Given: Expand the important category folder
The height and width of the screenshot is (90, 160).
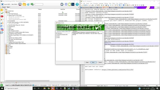Looking at the screenshot, I should (x=5, y=45).
